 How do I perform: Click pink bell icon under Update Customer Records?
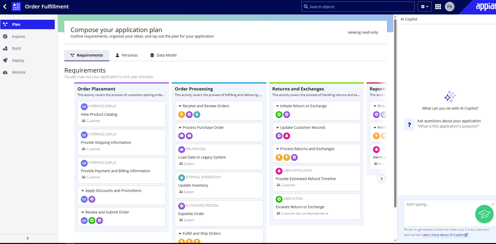tap(287, 136)
